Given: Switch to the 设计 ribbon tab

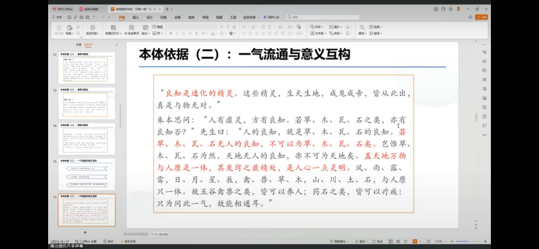Looking at the screenshot, I should 149,17.
